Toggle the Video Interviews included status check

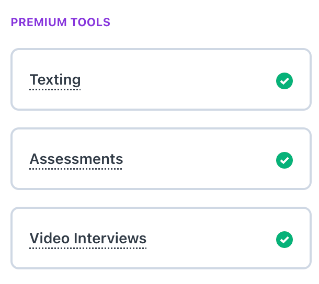coord(284,240)
